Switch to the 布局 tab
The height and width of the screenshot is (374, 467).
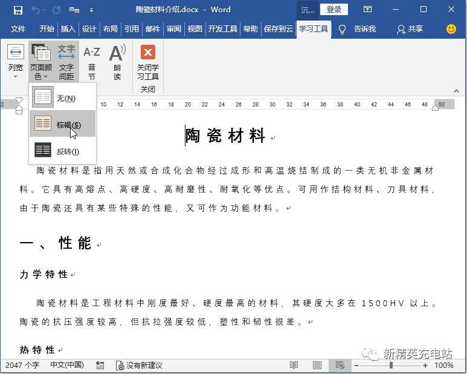pyautogui.click(x=110, y=29)
